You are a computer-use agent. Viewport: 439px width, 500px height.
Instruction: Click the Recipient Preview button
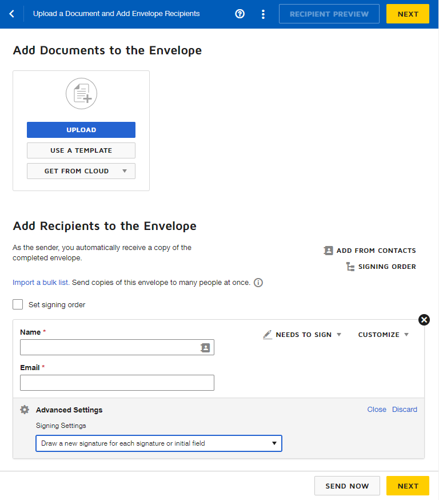point(329,13)
